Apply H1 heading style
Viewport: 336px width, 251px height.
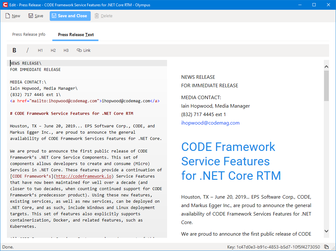click(x=40, y=50)
